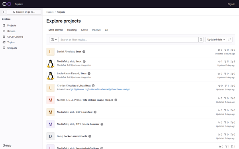Open the Louis-Alexis Eyraud / linux project
This screenshot has height=149, width=239.
72,74
